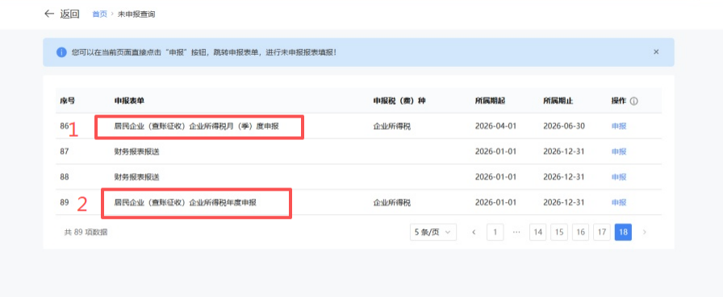Click end date 2026-06-30
723x297 pixels.
[x=564, y=126]
